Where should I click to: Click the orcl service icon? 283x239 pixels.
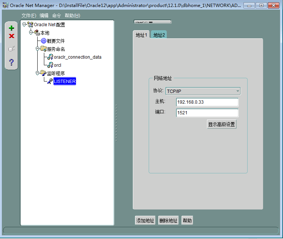50,65
